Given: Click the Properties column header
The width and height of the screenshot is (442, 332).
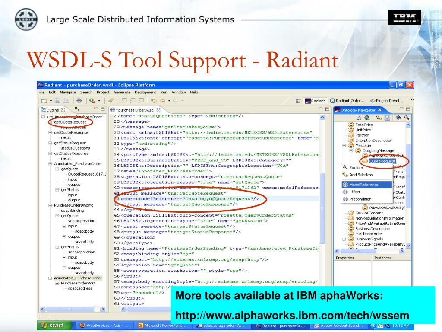Looking at the screenshot, I should point(353,258).
